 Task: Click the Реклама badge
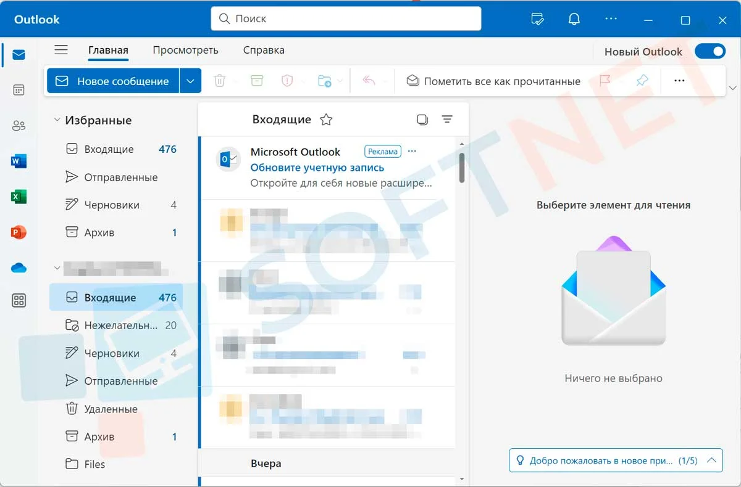(383, 152)
